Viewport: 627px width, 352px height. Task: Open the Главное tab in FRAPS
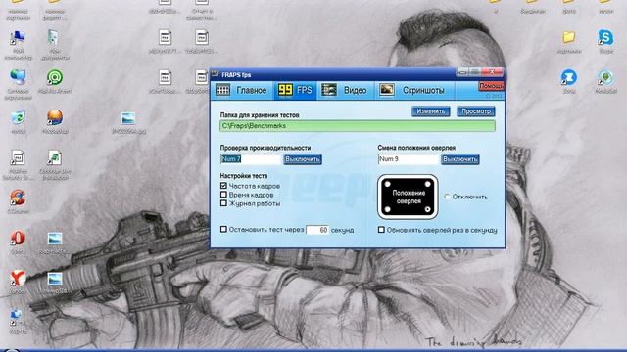click(241, 91)
